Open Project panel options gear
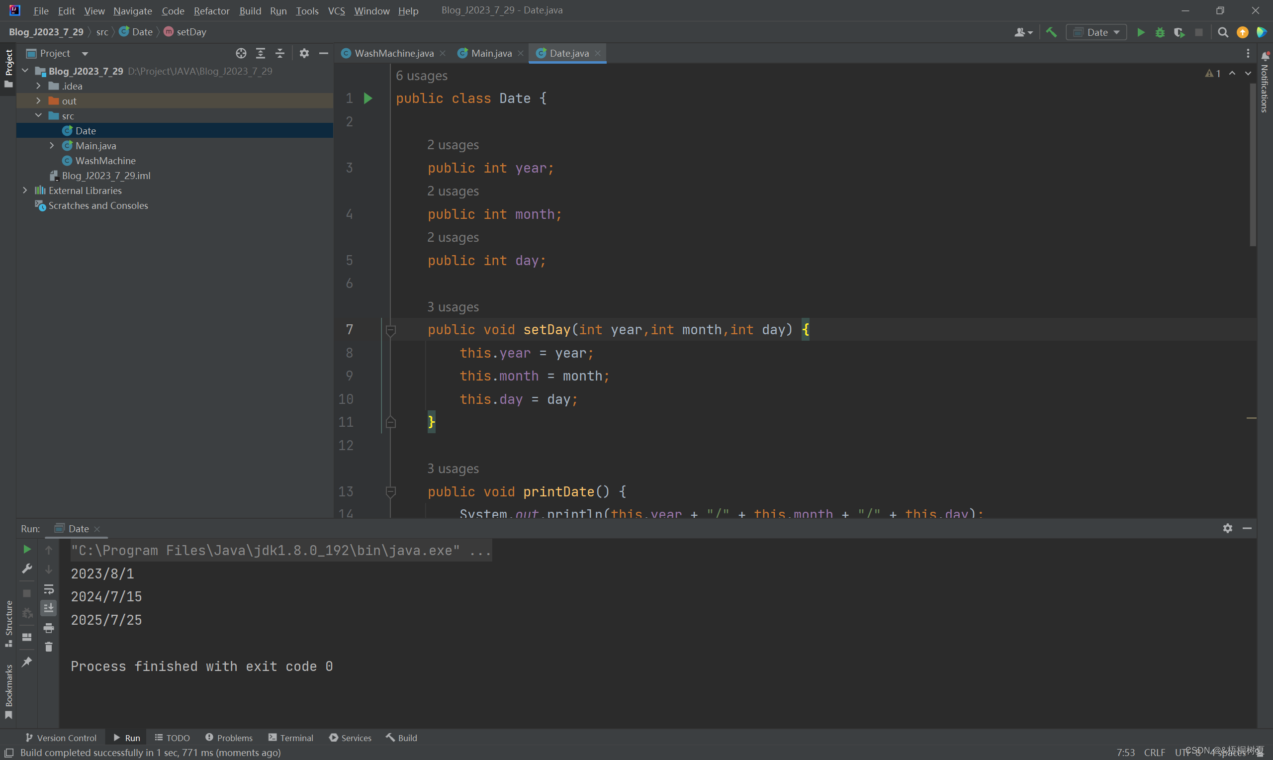1273x760 pixels. pyautogui.click(x=304, y=53)
